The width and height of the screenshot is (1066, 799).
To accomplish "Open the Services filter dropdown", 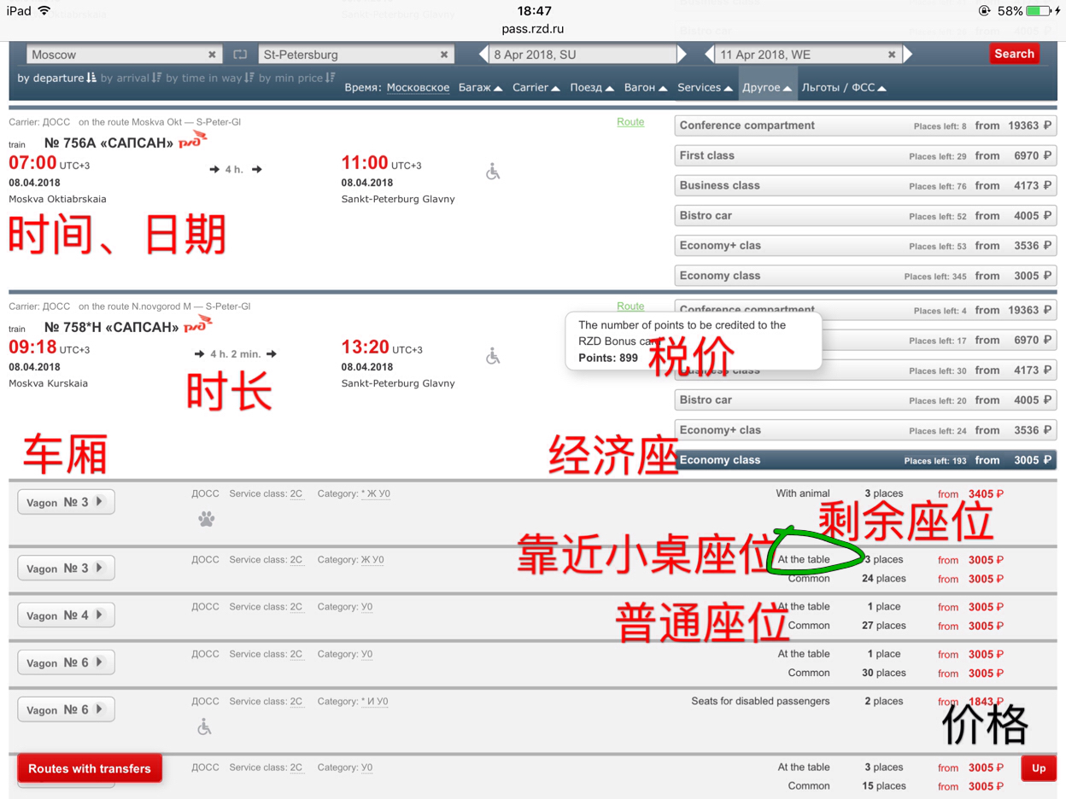I will pyautogui.click(x=705, y=87).
